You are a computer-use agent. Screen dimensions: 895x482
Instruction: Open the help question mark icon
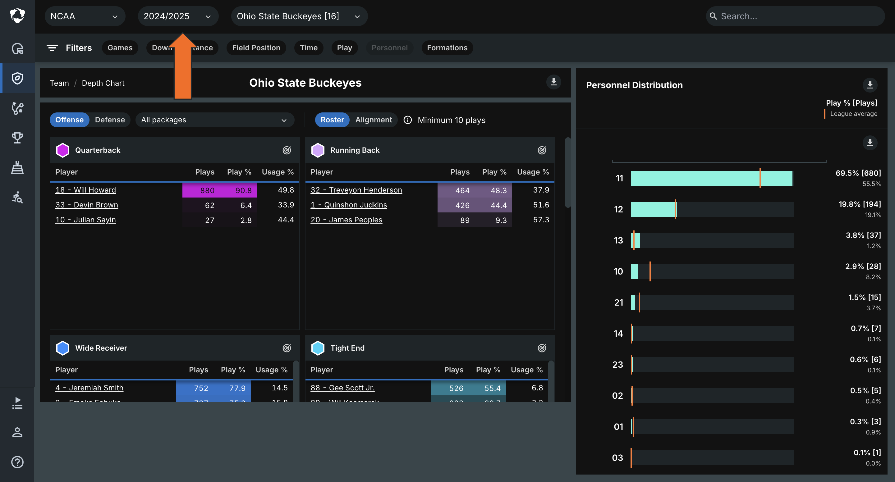17,462
